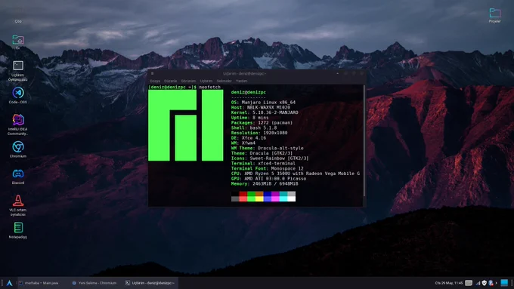Open Notepadqq desktop icon
The image size is (514, 289).
coord(18,230)
